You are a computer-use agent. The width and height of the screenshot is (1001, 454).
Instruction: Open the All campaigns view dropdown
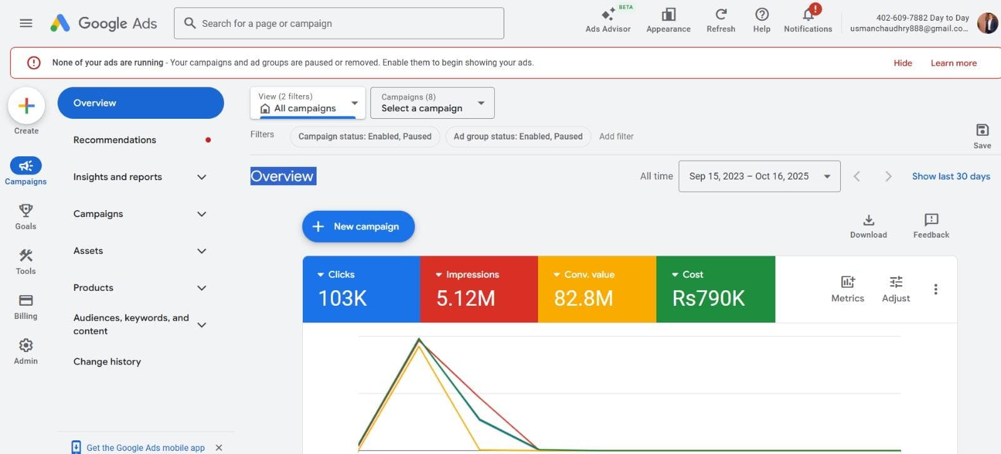click(x=307, y=103)
